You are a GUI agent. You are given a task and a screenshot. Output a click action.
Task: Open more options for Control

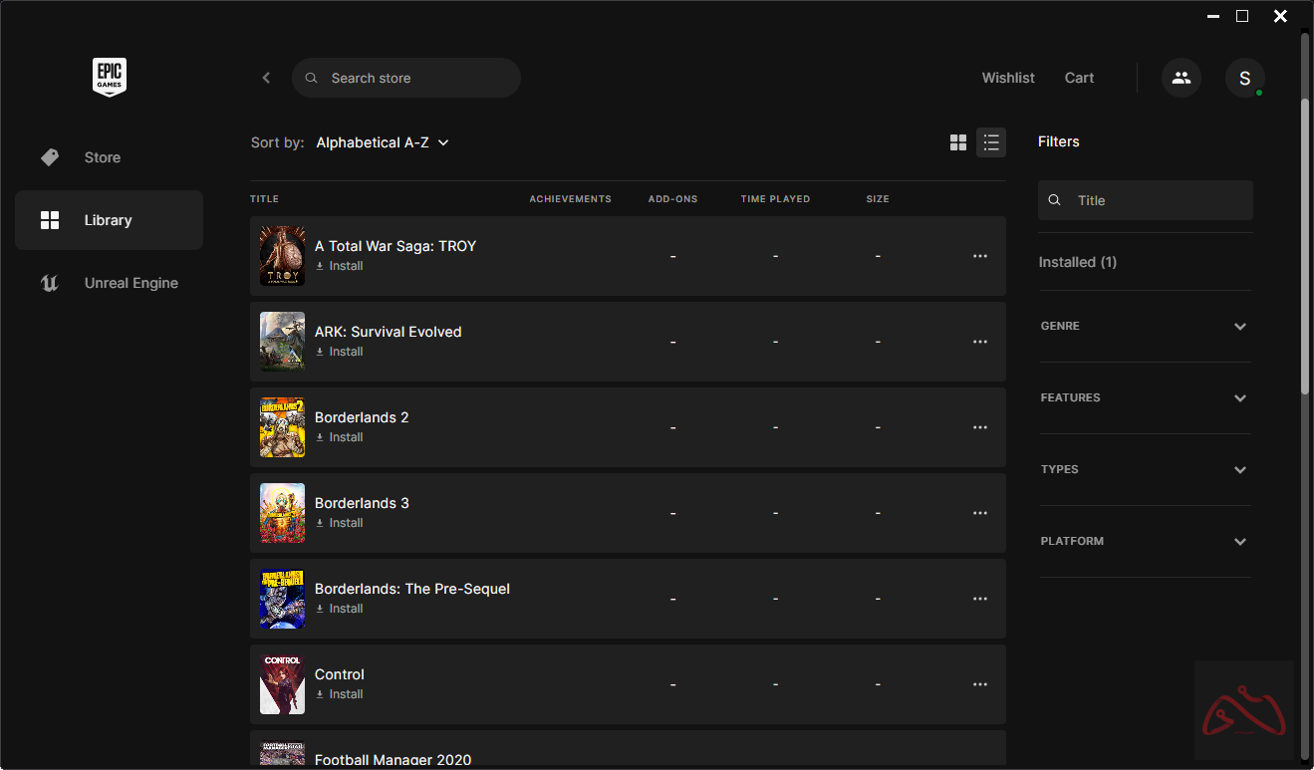pyautogui.click(x=979, y=684)
